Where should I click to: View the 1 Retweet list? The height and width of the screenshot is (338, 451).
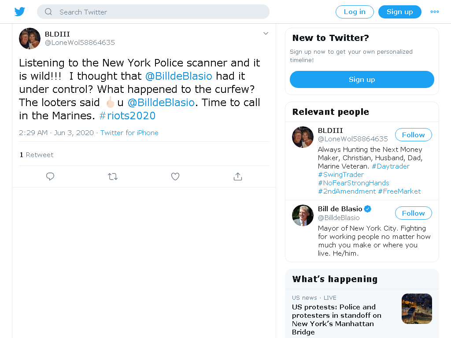pos(37,155)
